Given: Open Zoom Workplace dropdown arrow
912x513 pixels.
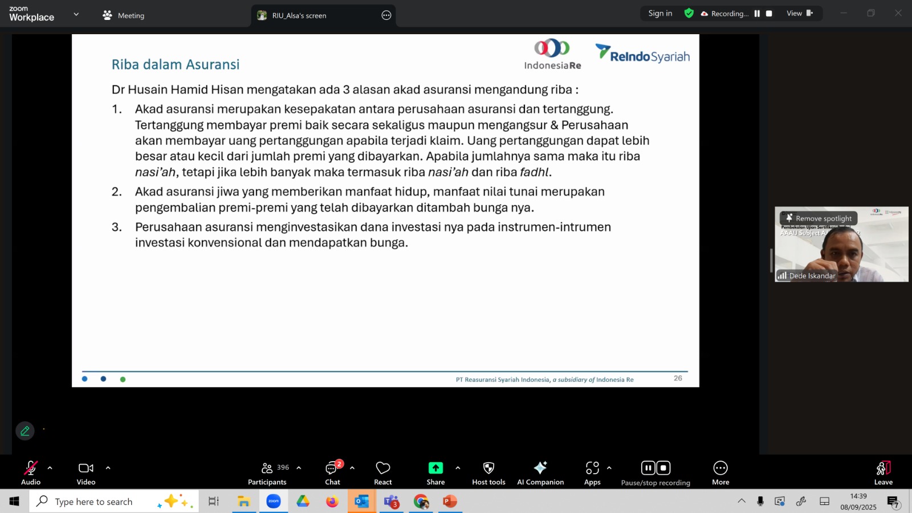Looking at the screenshot, I should coord(76,14).
